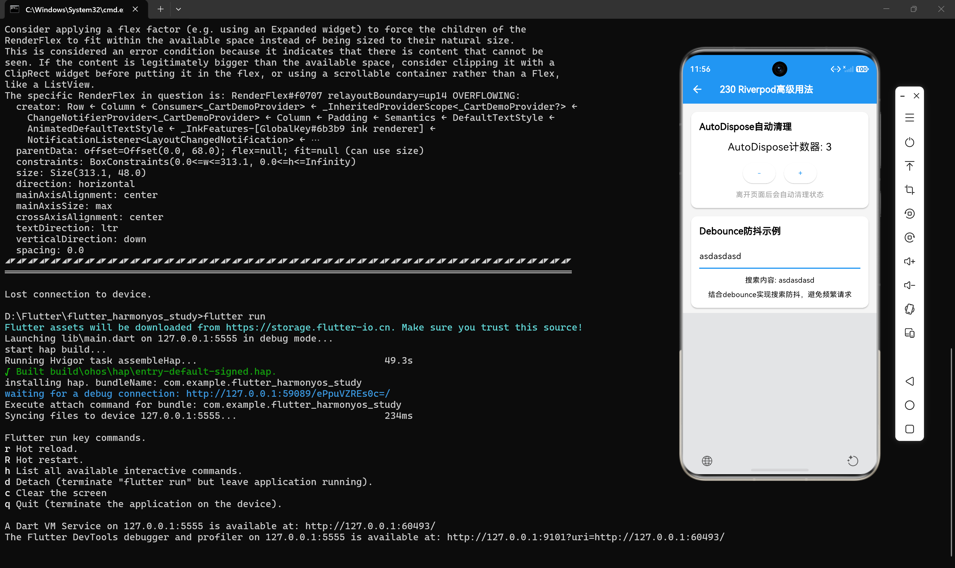Viewport: 955px width, 568px height.
Task: Click the debug connection URL with port 59089
Action: (x=288, y=394)
